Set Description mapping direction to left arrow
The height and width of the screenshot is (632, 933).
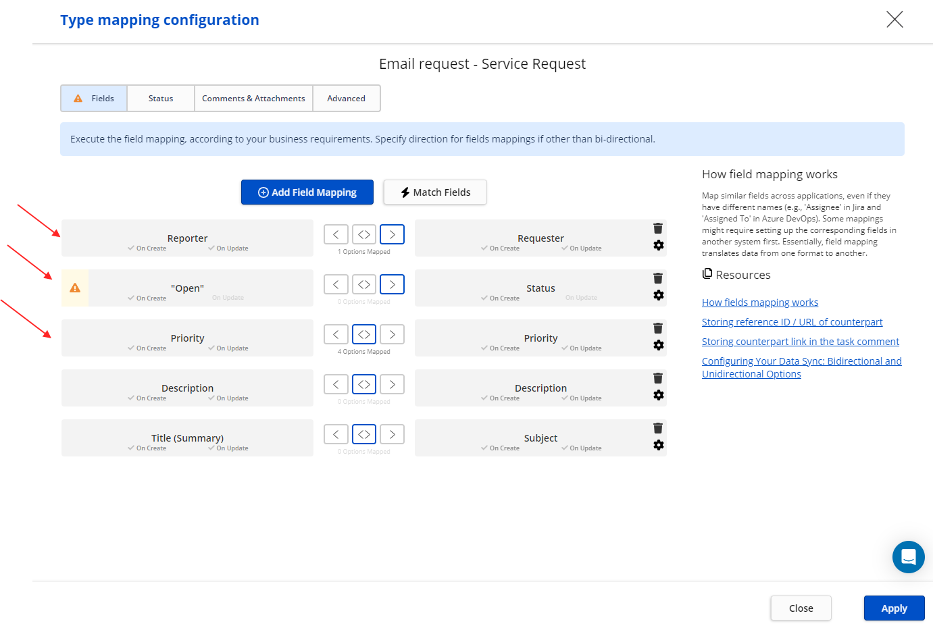(x=336, y=384)
